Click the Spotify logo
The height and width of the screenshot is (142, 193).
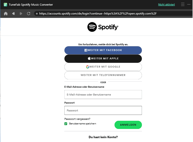(103, 27)
